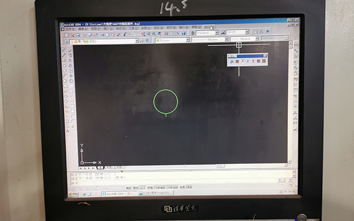Select the Line tool in Draw toolbar
This screenshot has height=221, width=354.
(64, 50)
